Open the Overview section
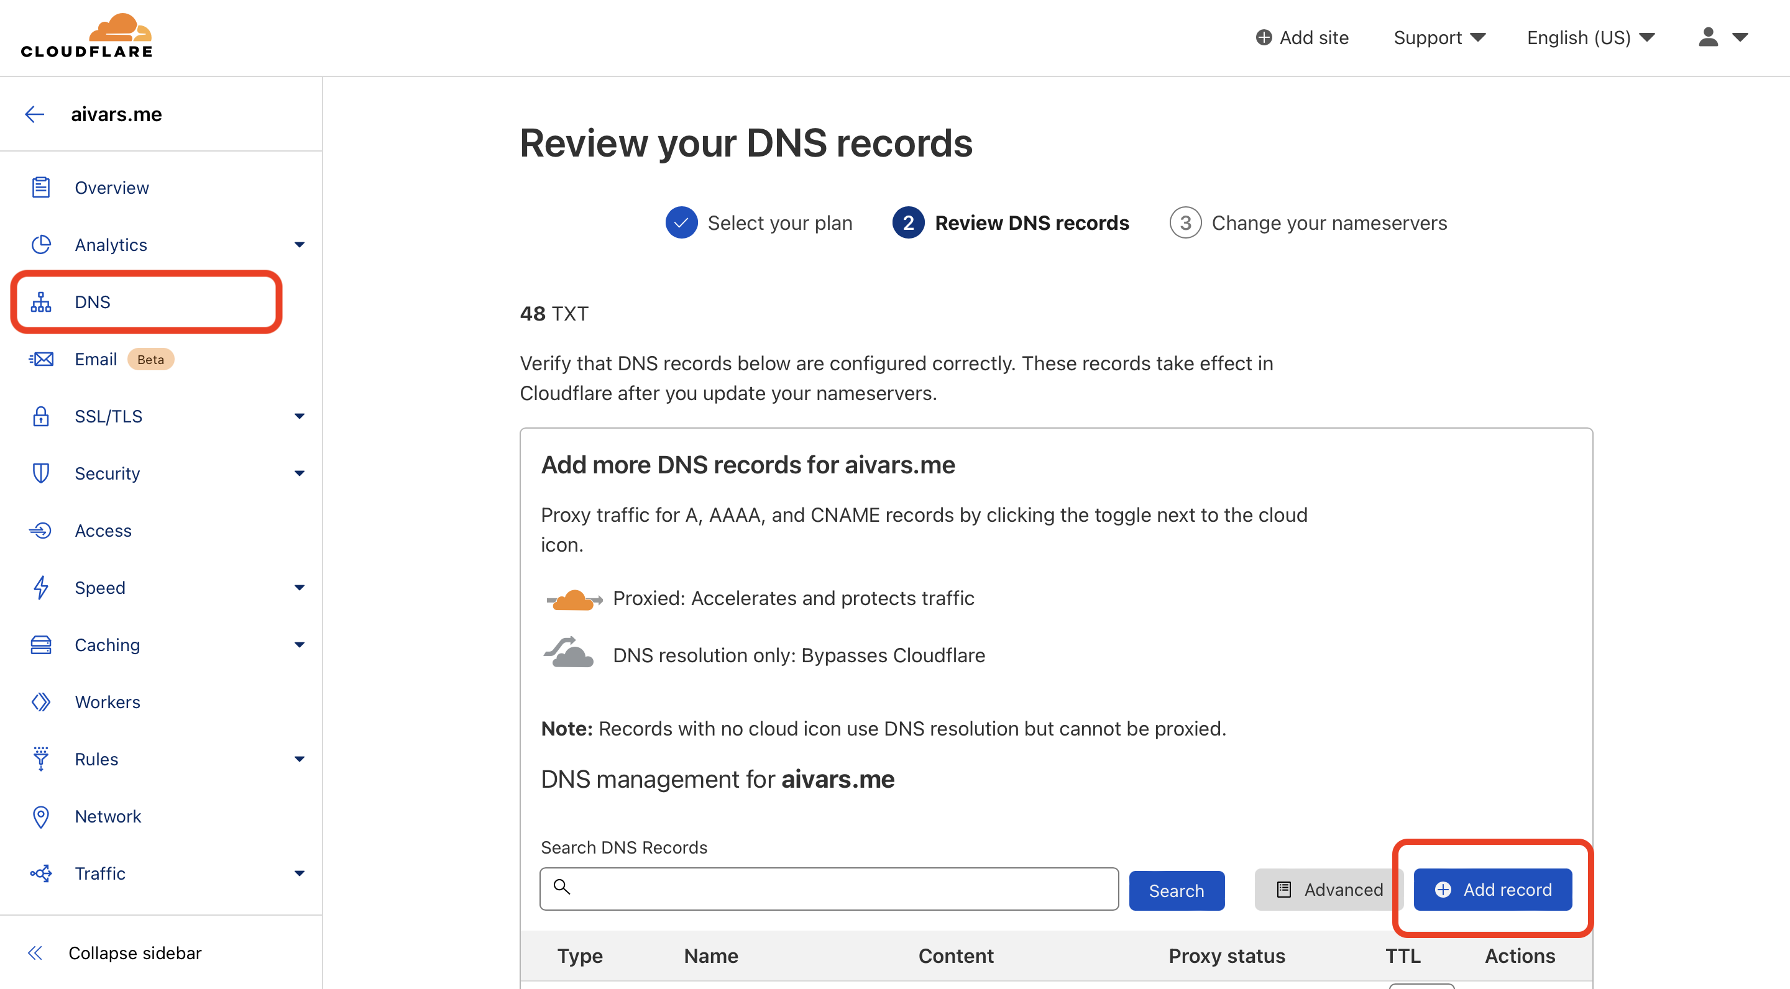 tap(111, 188)
